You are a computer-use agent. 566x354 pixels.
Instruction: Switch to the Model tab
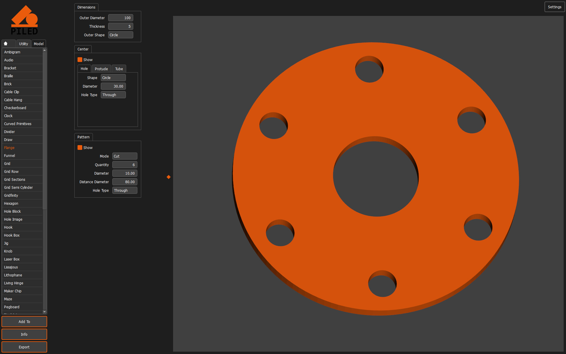[39, 44]
